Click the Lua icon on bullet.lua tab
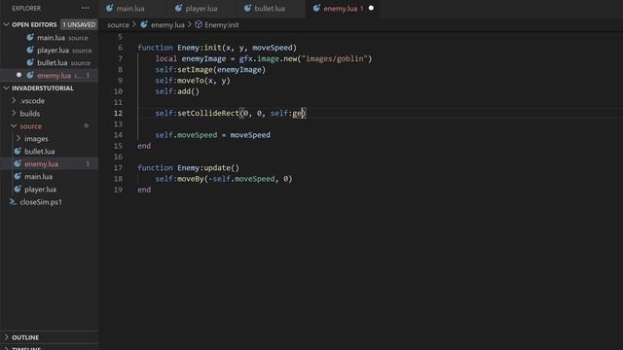Viewport: 623px width, 350px height. pos(247,8)
